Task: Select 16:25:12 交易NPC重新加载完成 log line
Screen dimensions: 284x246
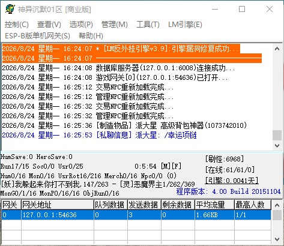Action: coord(88,87)
